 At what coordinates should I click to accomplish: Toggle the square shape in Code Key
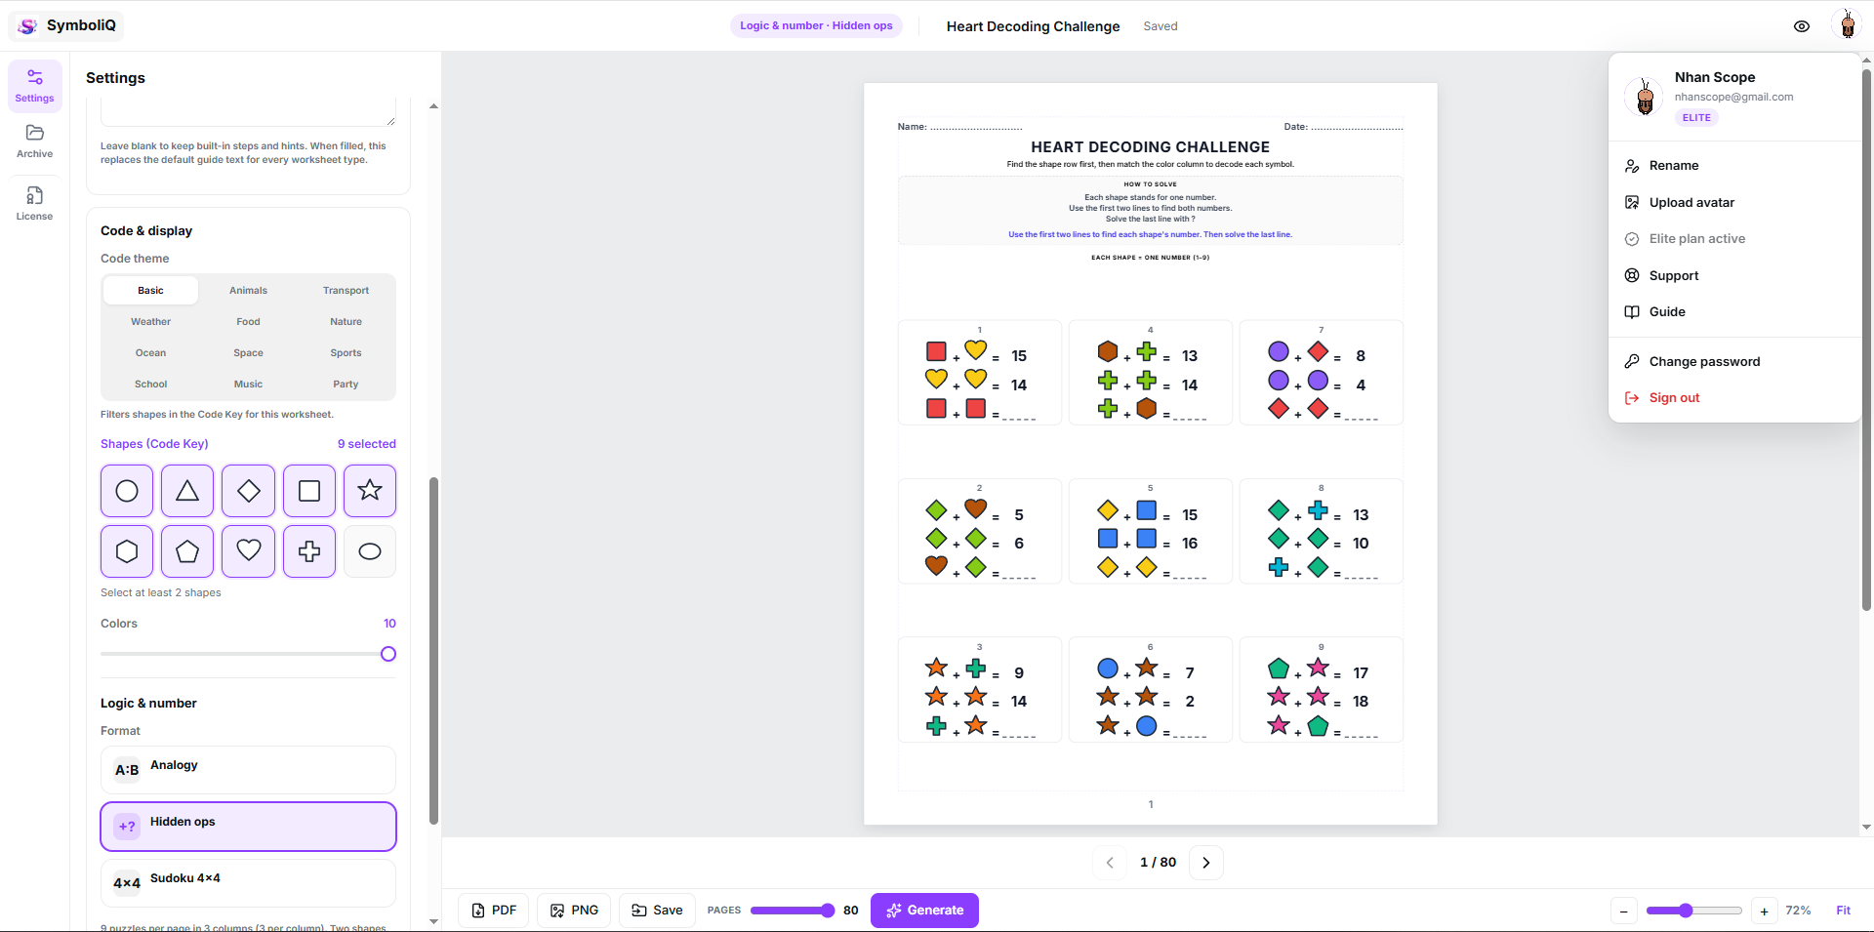[309, 491]
